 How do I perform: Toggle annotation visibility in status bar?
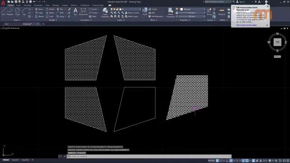click(x=253, y=161)
